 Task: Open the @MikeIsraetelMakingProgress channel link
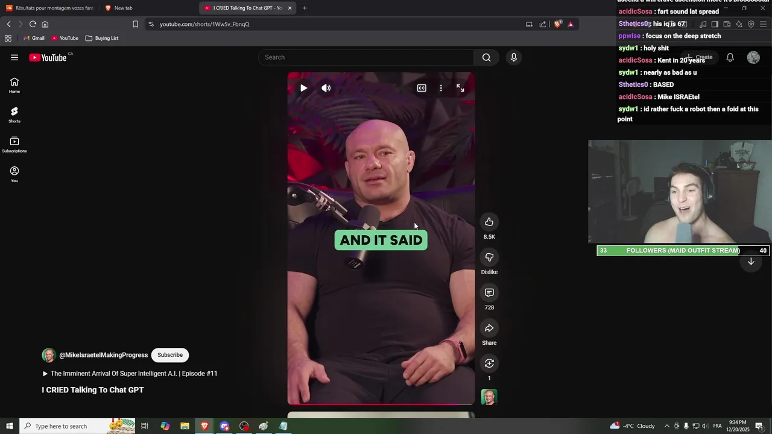[104, 355]
